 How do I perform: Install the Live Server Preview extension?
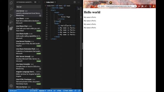pyautogui.click(x=39, y=46)
